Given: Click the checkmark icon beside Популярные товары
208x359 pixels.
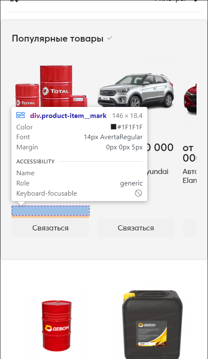Looking at the screenshot, I should (x=110, y=38).
